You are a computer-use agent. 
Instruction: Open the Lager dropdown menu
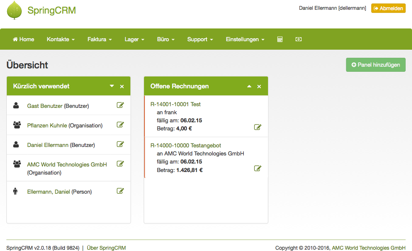click(x=134, y=39)
